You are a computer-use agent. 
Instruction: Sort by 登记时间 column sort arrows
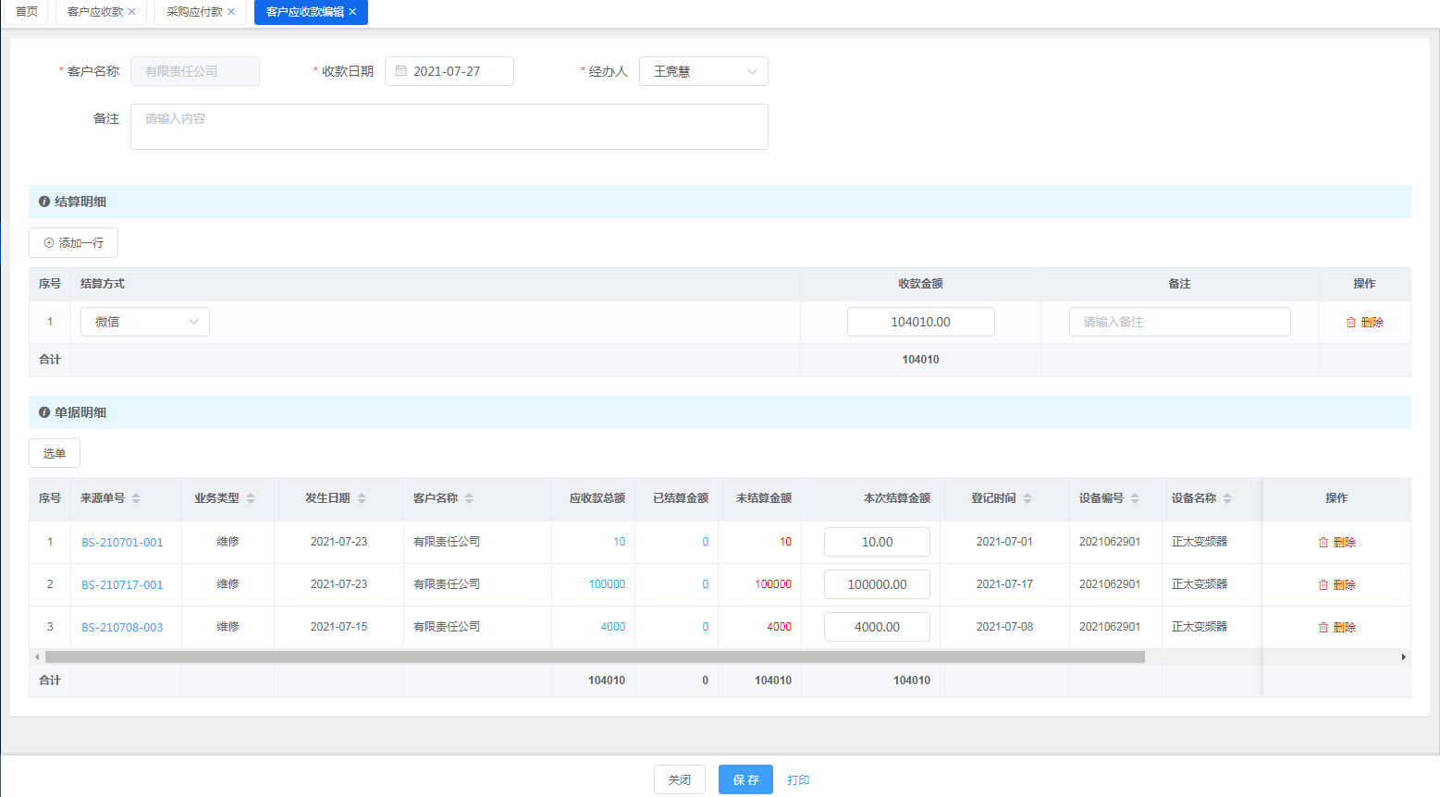click(x=1028, y=498)
